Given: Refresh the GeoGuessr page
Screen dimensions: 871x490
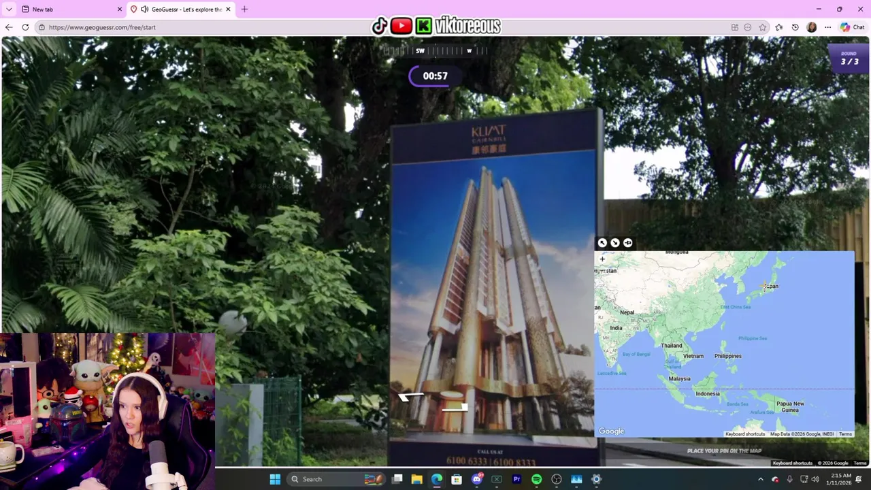Looking at the screenshot, I should (25, 27).
